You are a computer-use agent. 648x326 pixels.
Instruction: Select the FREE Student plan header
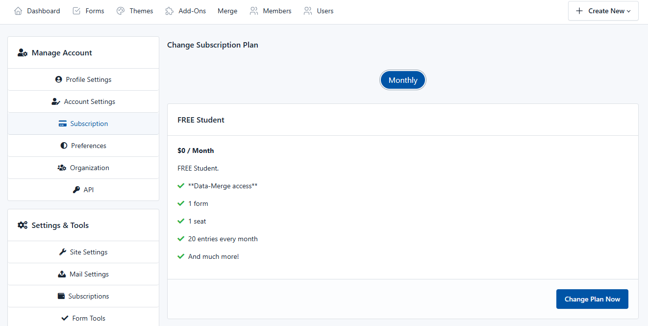pos(201,120)
